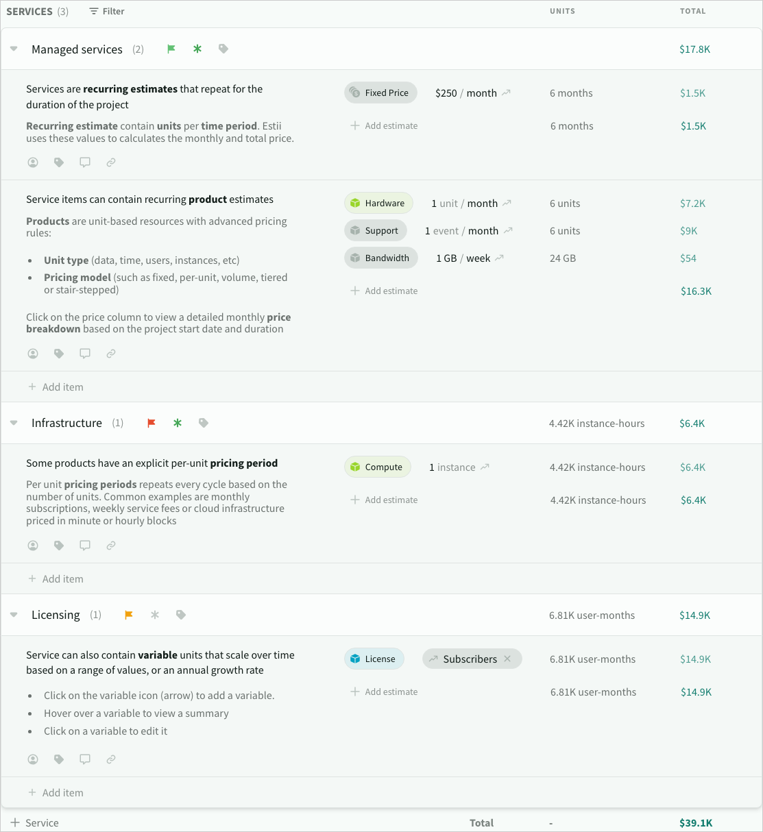
Task: Click the green flag on Managed services
Action: [171, 49]
